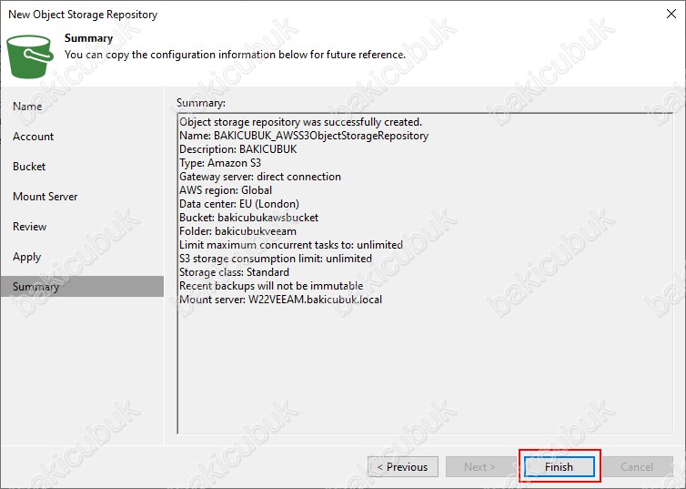Click the 'New Object Storage Repository' window title
The width and height of the screenshot is (686, 489).
coord(83,15)
